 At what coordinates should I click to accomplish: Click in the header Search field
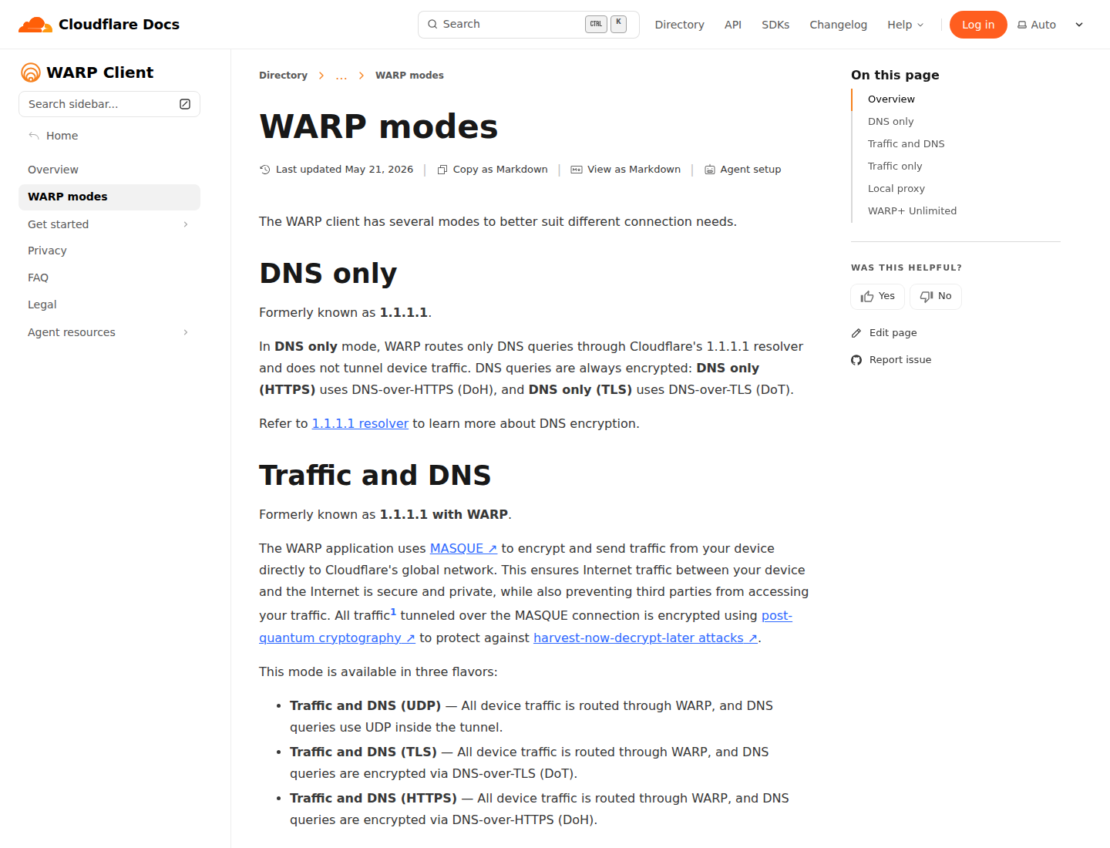pyautogui.click(x=528, y=25)
